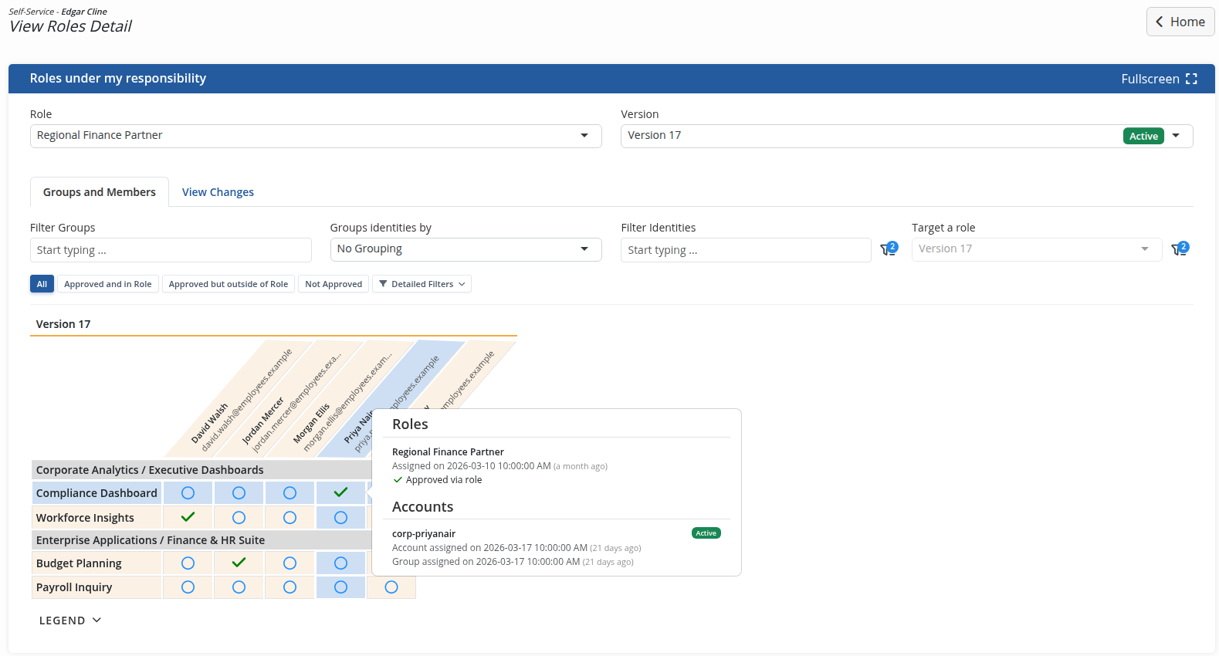
Task: Select the Not Approved filter
Action: pyautogui.click(x=334, y=284)
